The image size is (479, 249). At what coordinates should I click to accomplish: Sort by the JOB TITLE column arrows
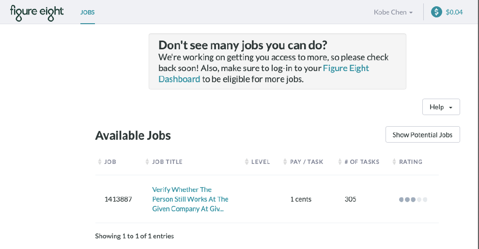147,162
